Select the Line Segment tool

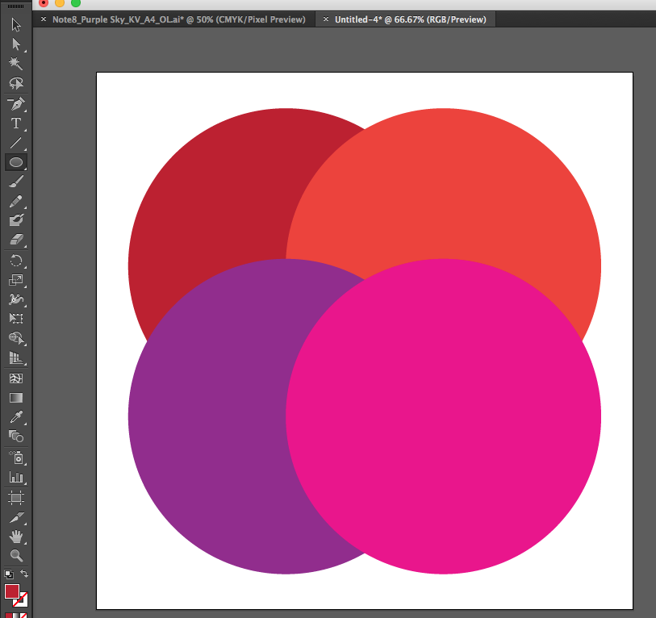tap(16, 143)
